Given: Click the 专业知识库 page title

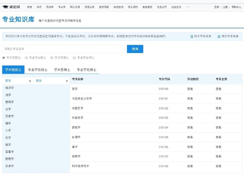Looking at the screenshot, I should (x=18, y=20).
